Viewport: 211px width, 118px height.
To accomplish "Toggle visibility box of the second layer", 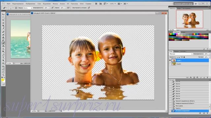I will click(170, 64).
